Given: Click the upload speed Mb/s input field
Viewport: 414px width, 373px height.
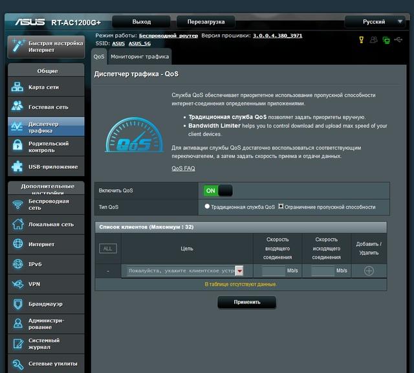Looking at the screenshot, I should [323, 271].
